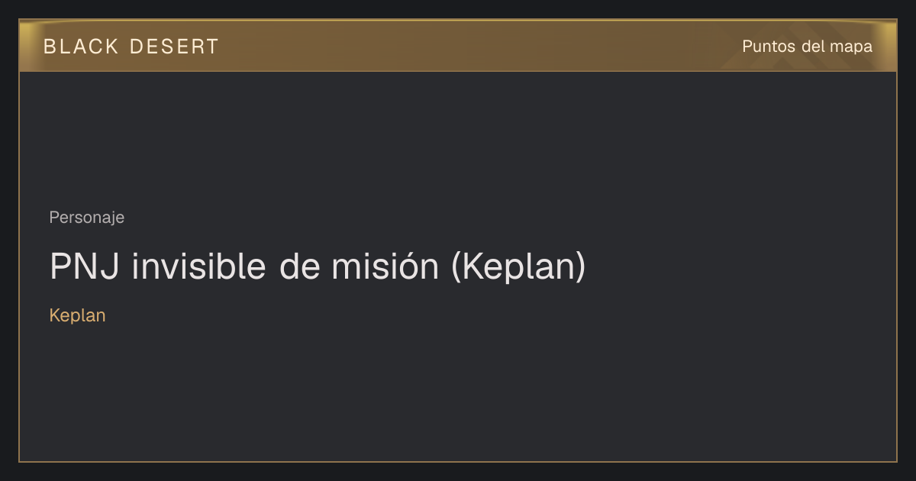The height and width of the screenshot is (481, 916).
Task: Select the golden Keplan region link
Action: pos(77,315)
